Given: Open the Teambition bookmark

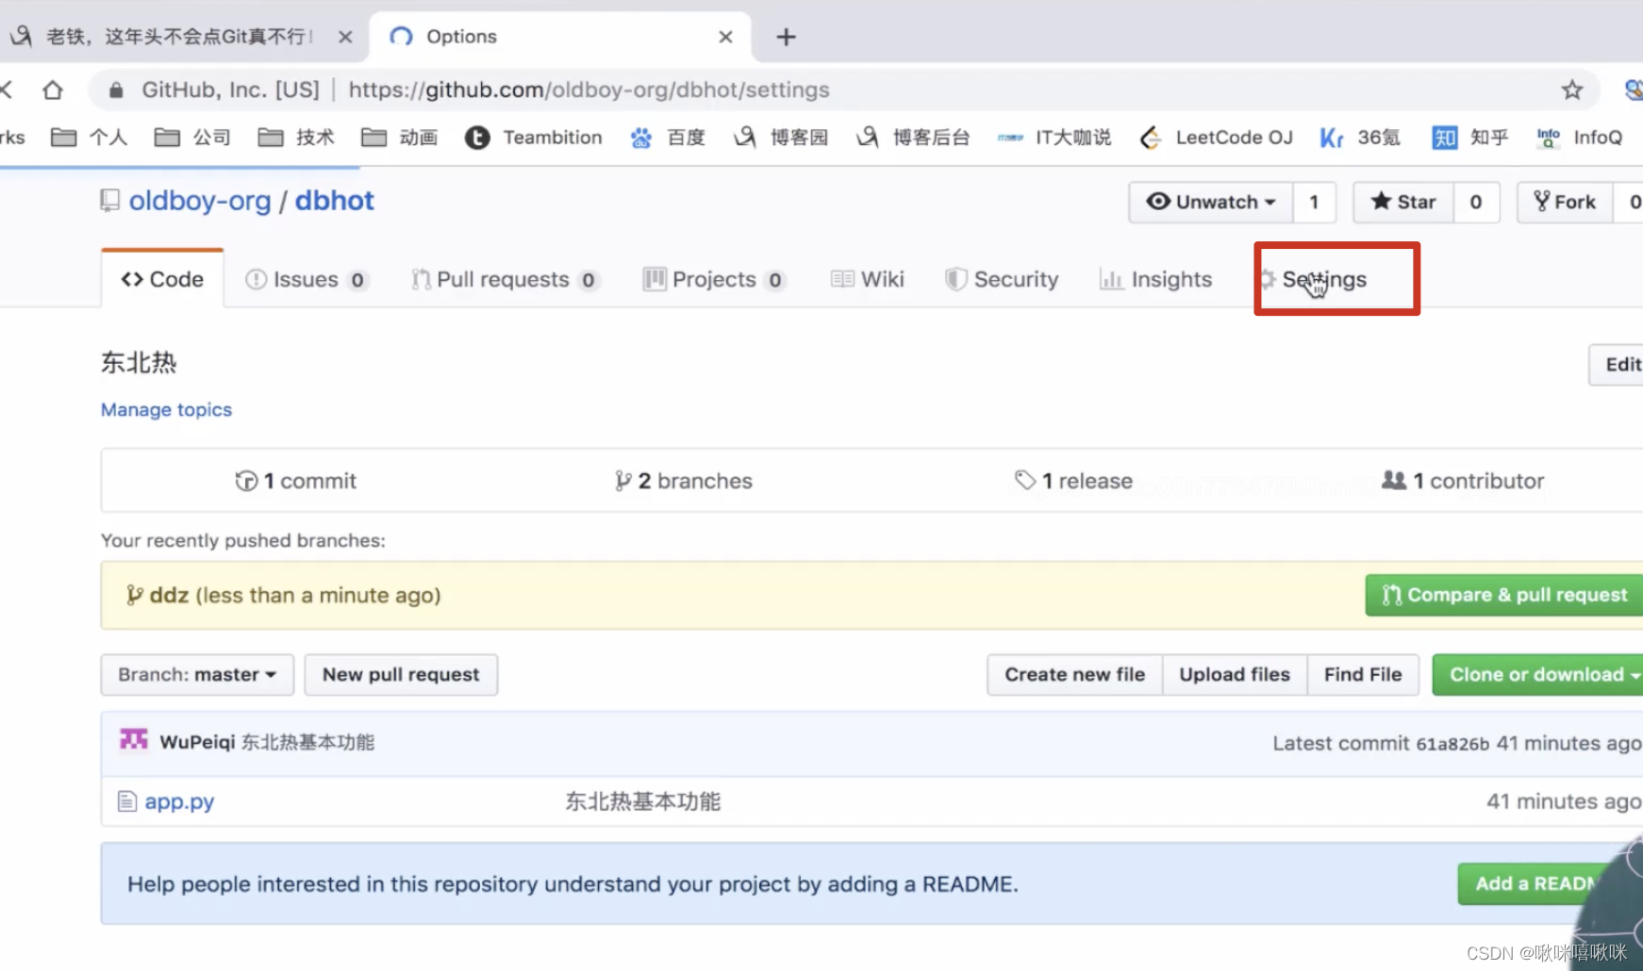Looking at the screenshot, I should tap(534, 138).
